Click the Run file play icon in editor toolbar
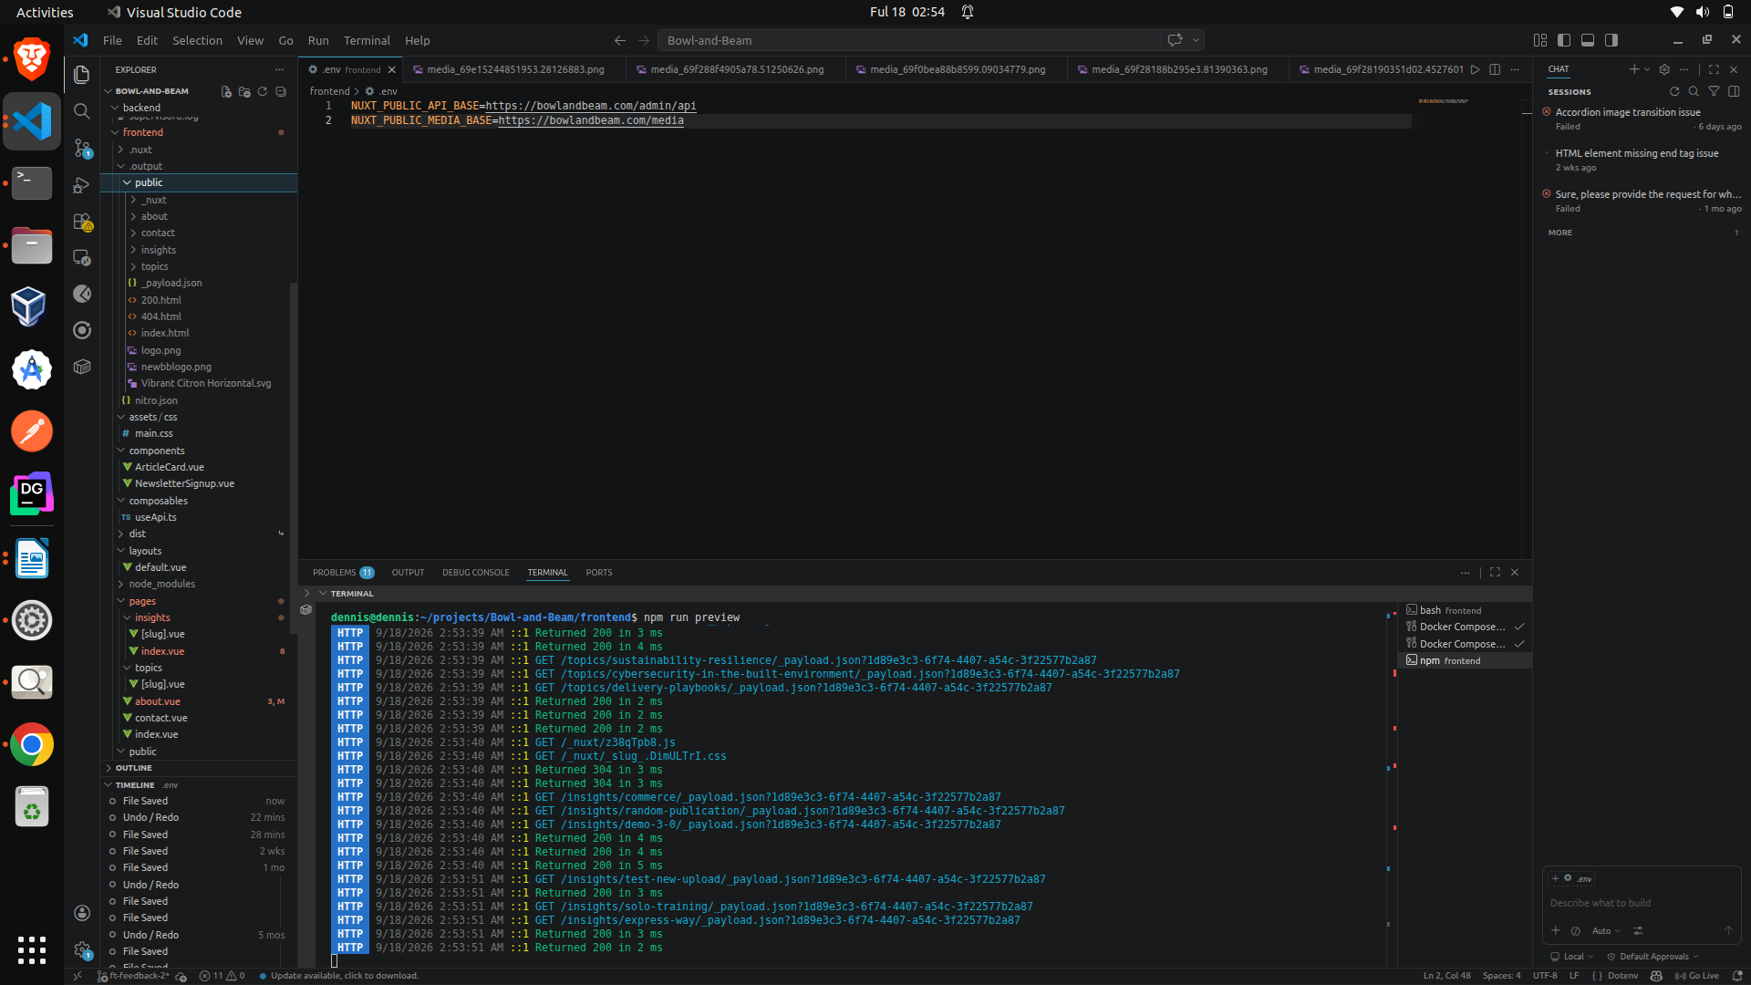This screenshot has width=1751, height=985. click(1475, 69)
